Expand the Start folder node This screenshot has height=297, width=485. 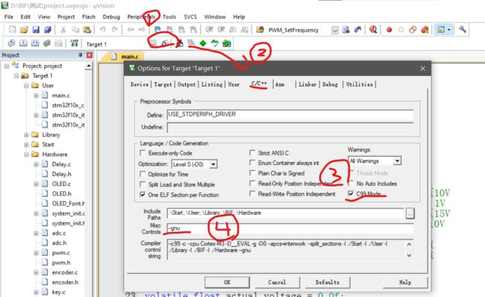(26, 145)
